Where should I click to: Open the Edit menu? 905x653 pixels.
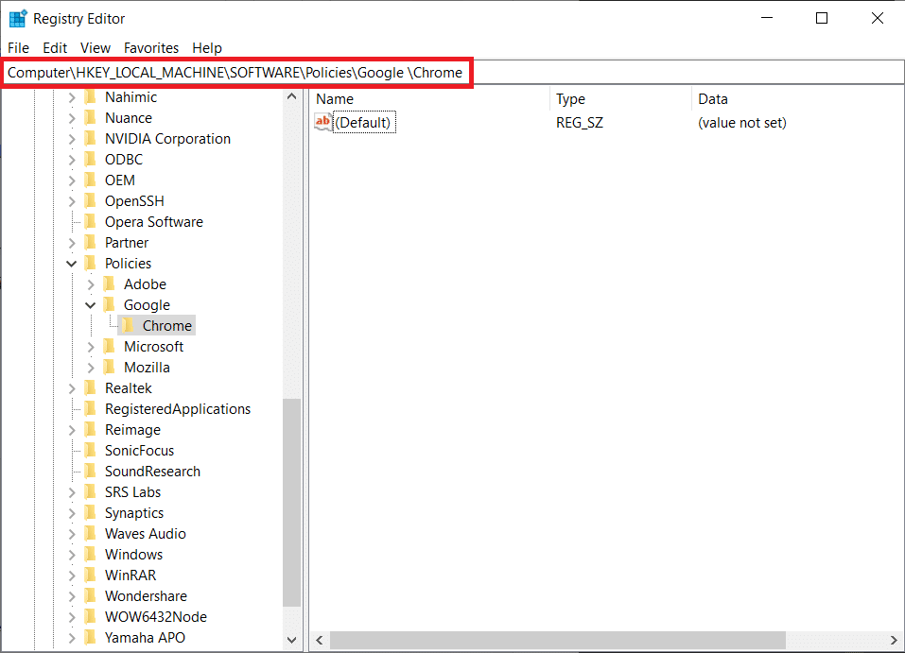pos(55,47)
